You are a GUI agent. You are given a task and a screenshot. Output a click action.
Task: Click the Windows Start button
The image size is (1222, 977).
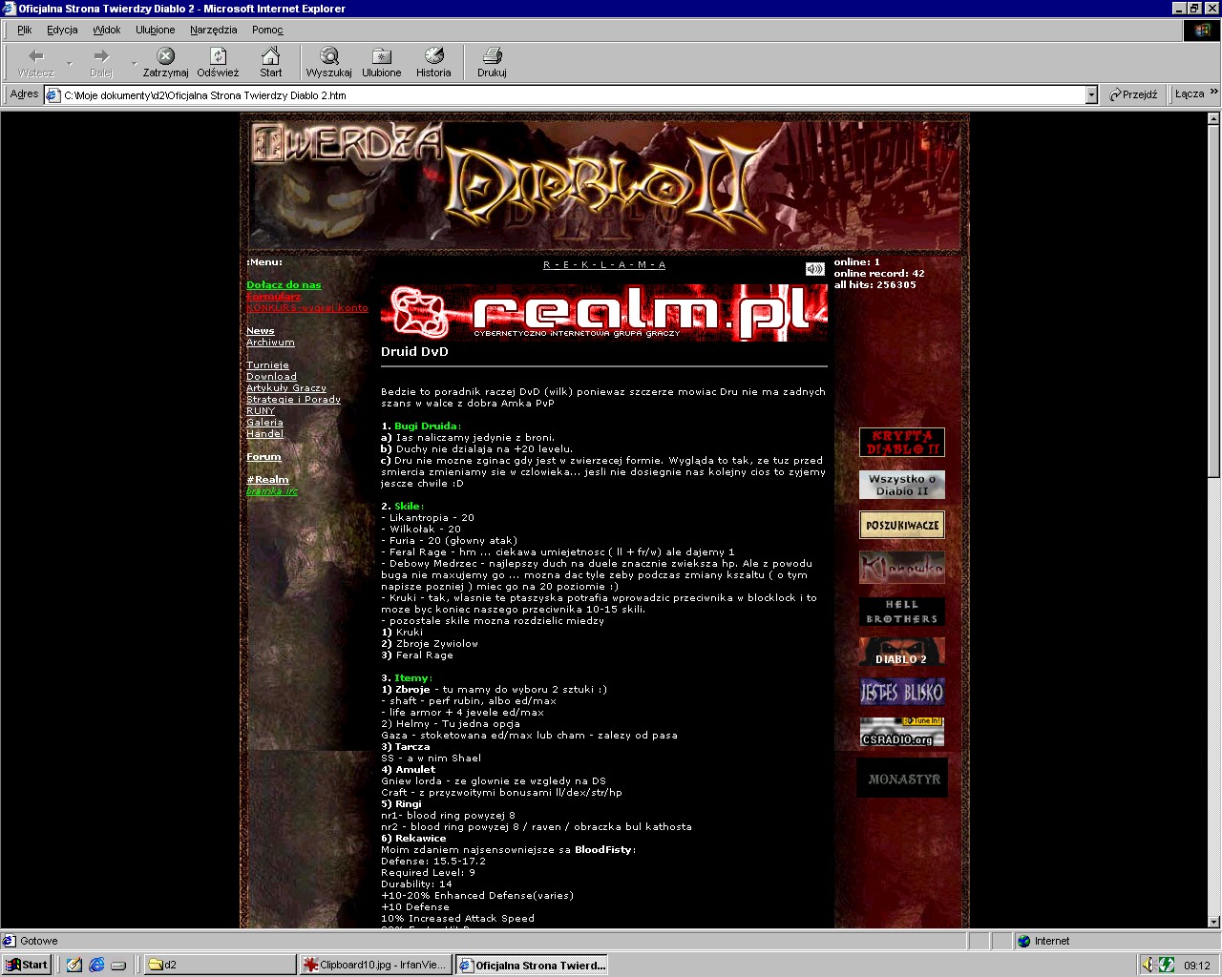point(27,965)
